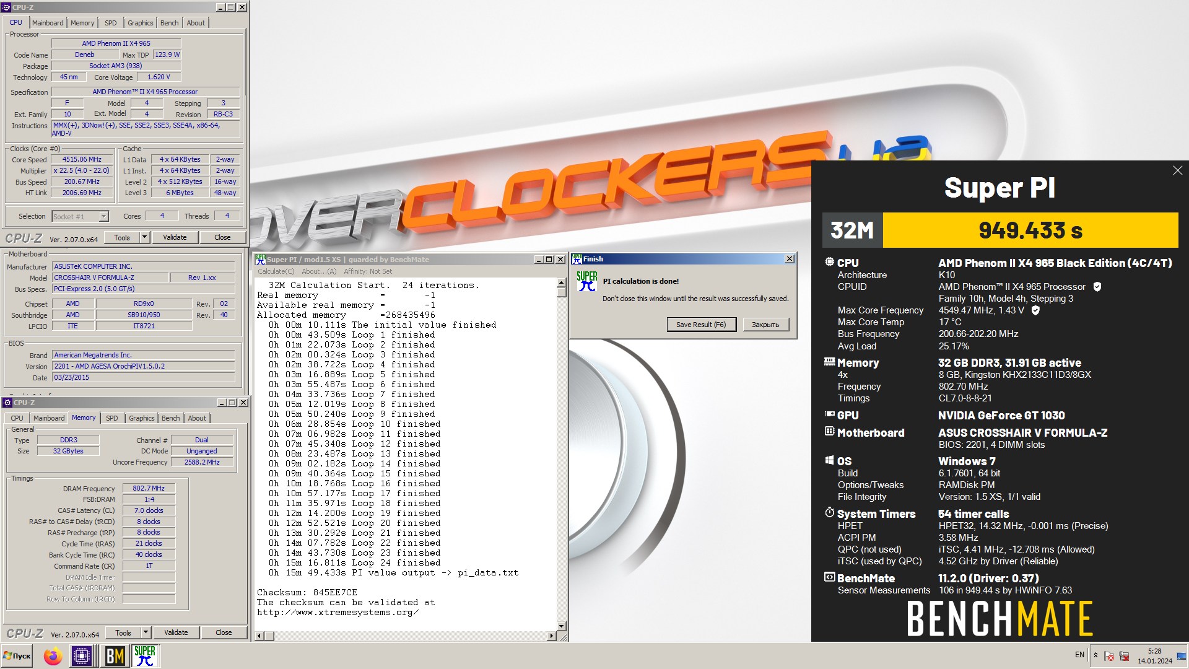The height and width of the screenshot is (669, 1189).
Task: Open Graphics tab in bottom CPU-Z window
Action: (x=142, y=418)
